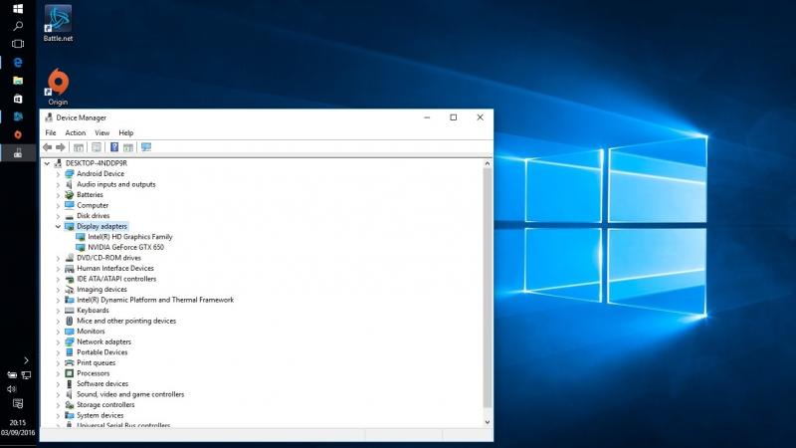Open Microsoft Edge from the taskbar

click(x=18, y=62)
